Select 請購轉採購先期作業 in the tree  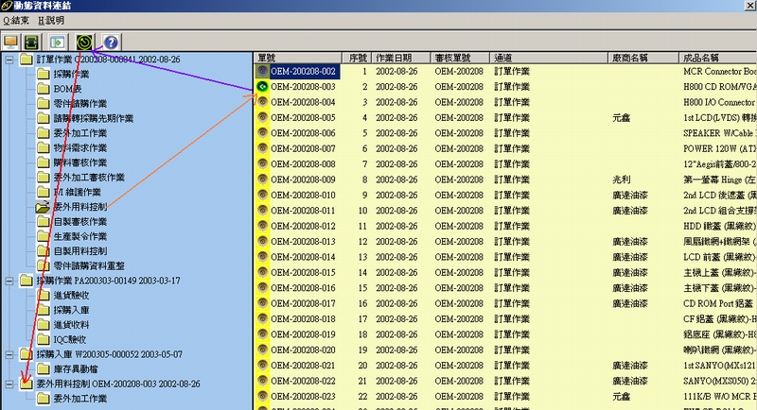click(93, 118)
